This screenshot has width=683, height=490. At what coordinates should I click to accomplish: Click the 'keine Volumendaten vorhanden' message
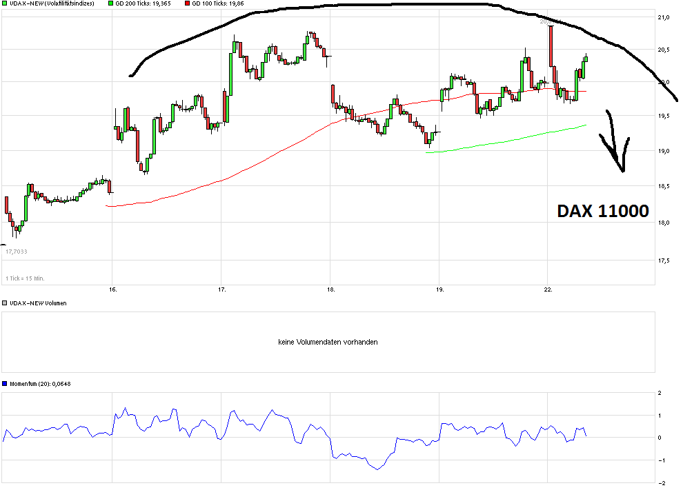(x=328, y=342)
